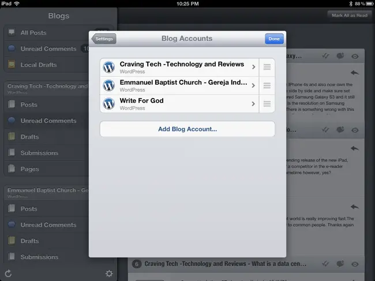Open Local Drafts in sidebar
Screen dimensions: 375x281
point(47,65)
